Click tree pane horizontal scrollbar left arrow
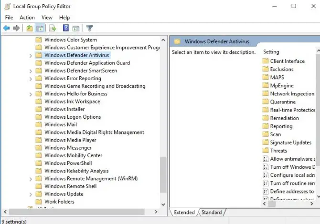This screenshot has height=224, width=320. (5, 212)
